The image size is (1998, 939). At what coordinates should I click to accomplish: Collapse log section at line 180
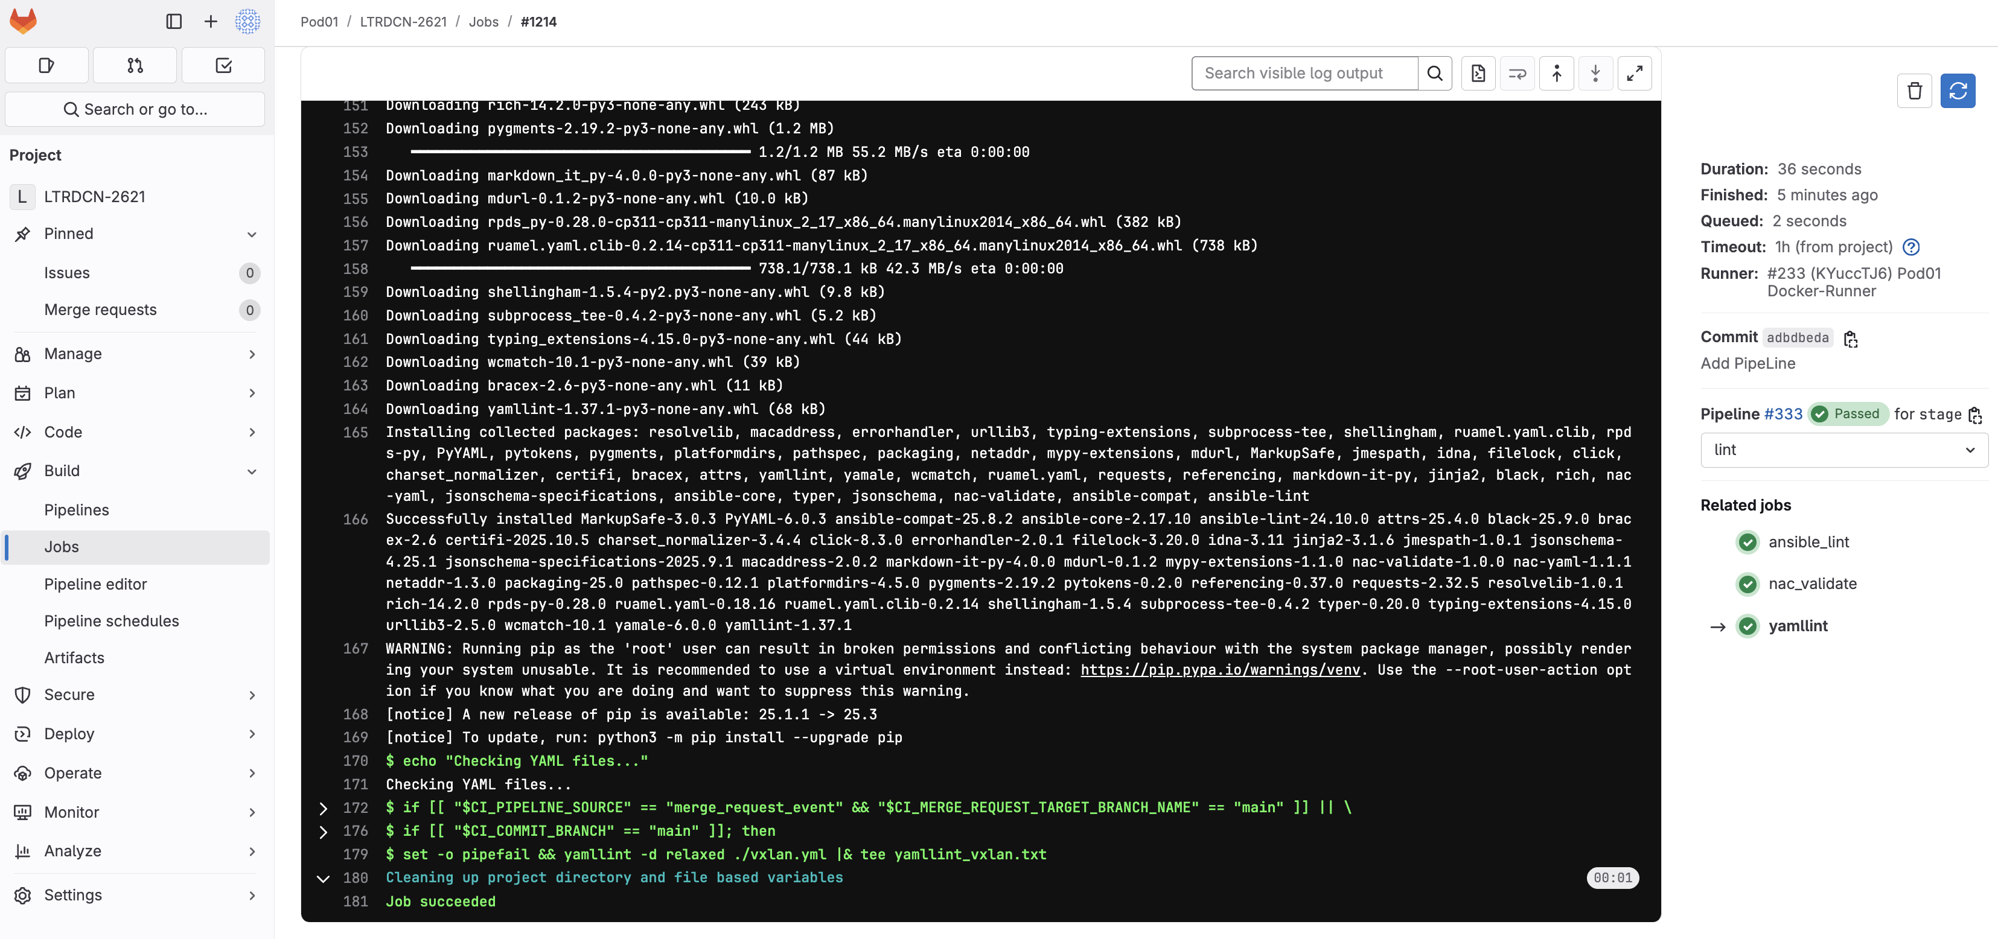323,879
